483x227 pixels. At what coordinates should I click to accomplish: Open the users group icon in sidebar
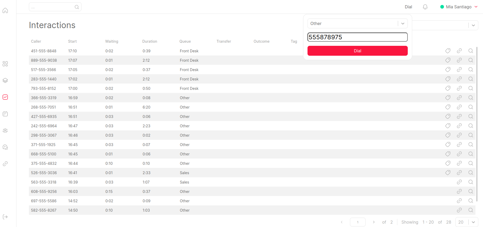[5, 130]
